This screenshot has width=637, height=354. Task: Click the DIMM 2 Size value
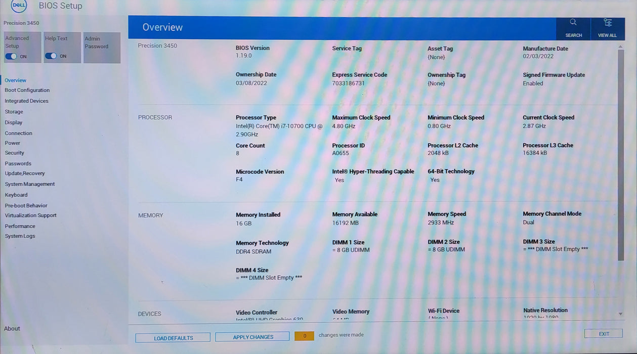click(446, 250)
